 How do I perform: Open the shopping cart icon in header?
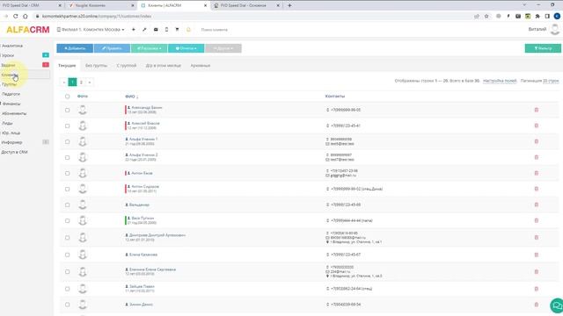pos(177,29)
